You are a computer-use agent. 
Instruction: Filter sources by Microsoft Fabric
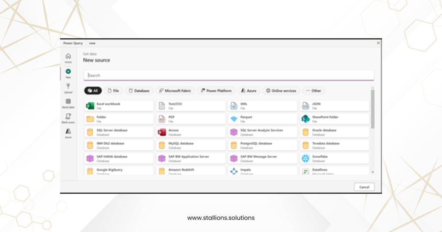click(175, 91)
